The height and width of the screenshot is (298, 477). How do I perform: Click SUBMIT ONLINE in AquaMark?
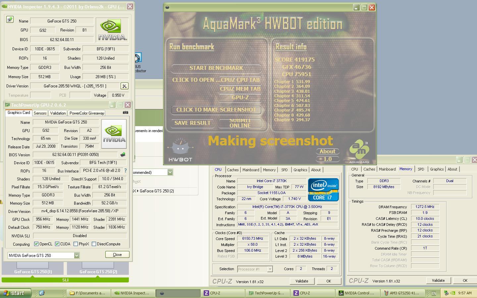click(240, 123)
